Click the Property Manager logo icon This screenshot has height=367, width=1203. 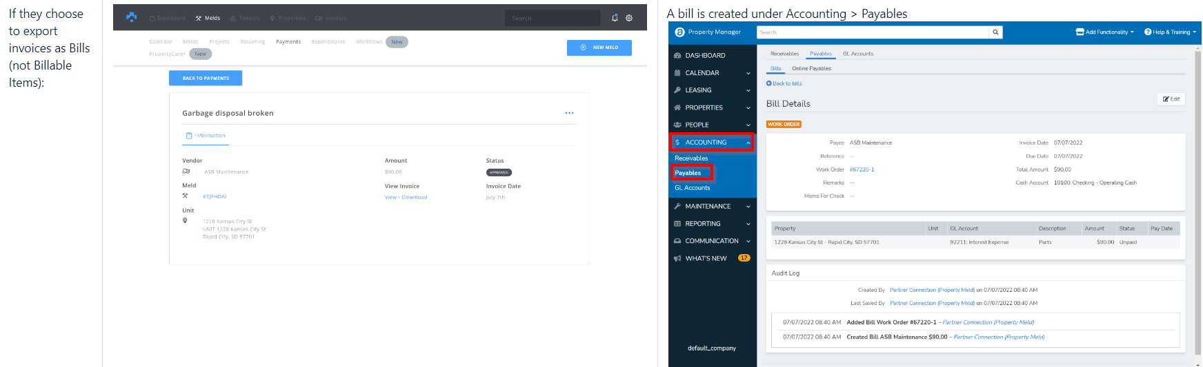pos(679,32)
